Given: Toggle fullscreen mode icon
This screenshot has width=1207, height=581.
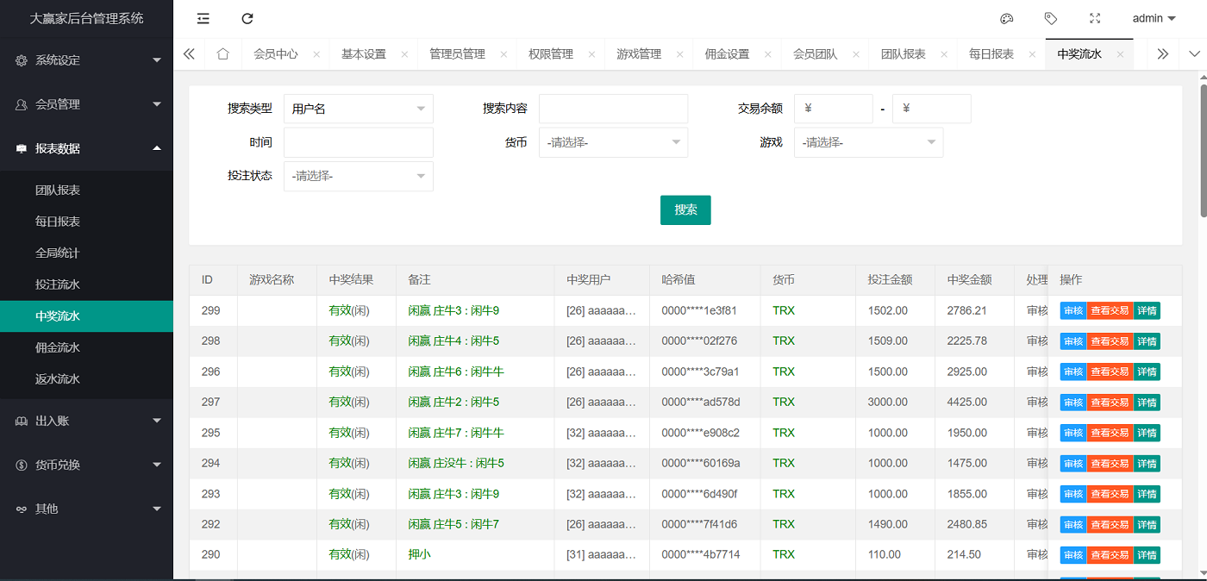Looking at the screenshot, I should 1095,18.
